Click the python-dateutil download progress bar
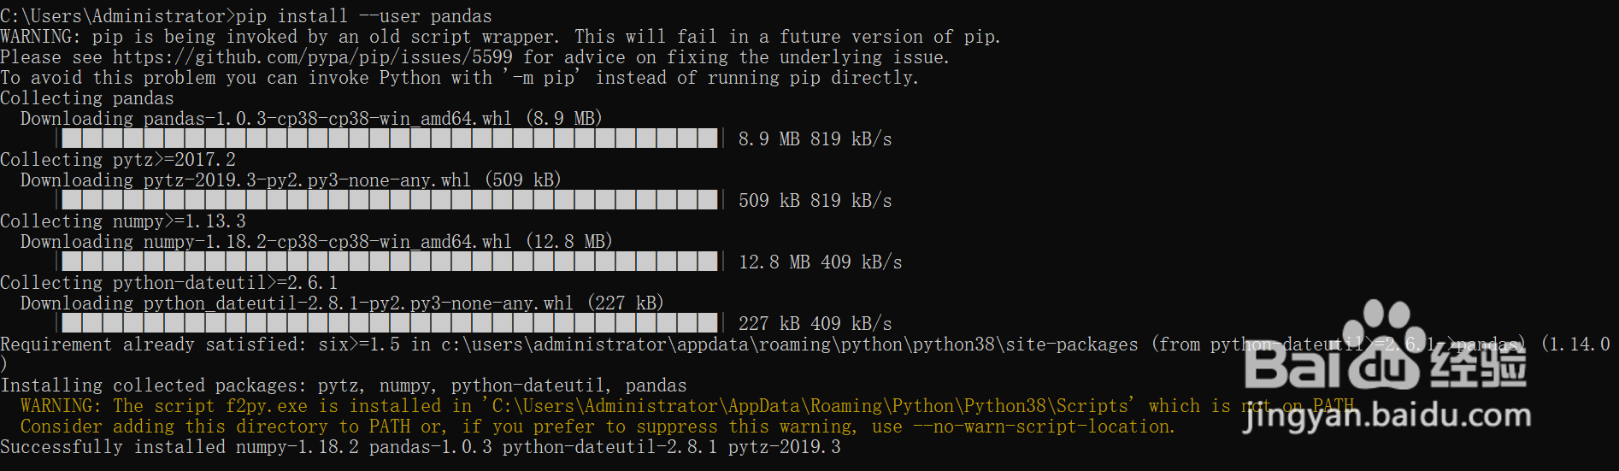 (390, 323)
